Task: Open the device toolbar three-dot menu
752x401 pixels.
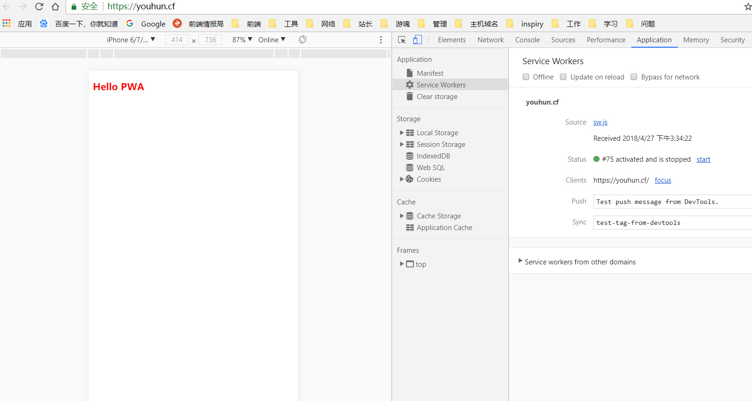Action: coord(381,40)
